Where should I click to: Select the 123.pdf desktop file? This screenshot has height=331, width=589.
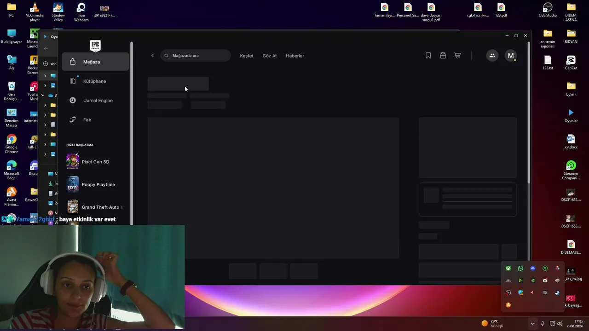point(501,10)
